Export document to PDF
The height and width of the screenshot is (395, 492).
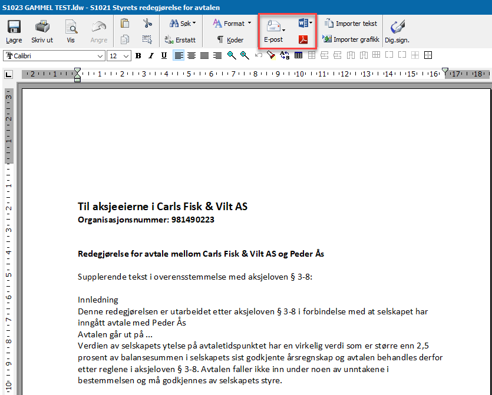pos(303,39)
